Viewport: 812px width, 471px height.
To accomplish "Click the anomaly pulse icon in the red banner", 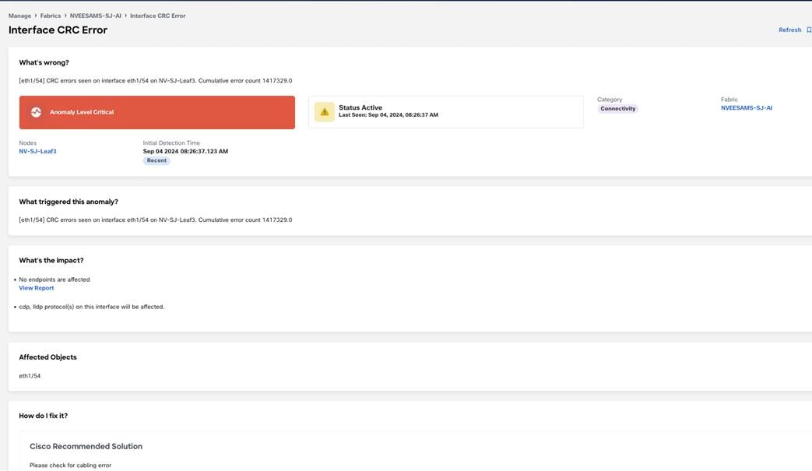I will pos(36,112).
